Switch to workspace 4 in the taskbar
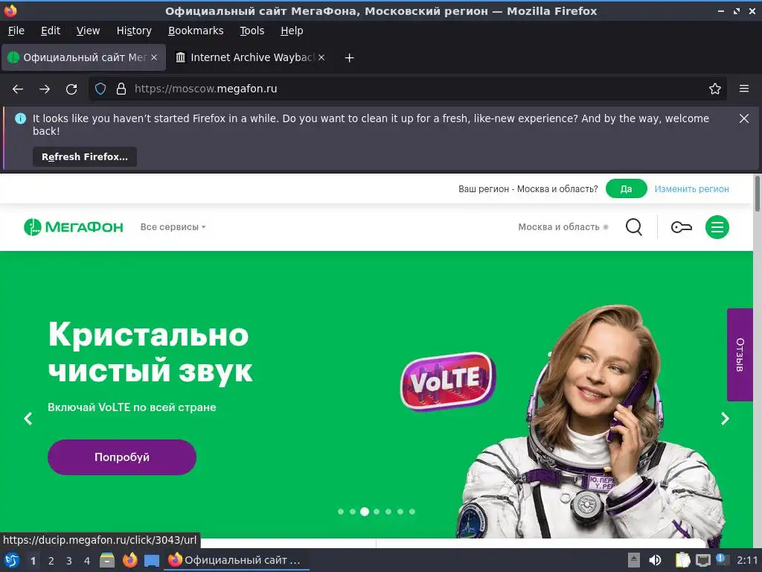Viewport: 762px width, 572px height. 87,561
